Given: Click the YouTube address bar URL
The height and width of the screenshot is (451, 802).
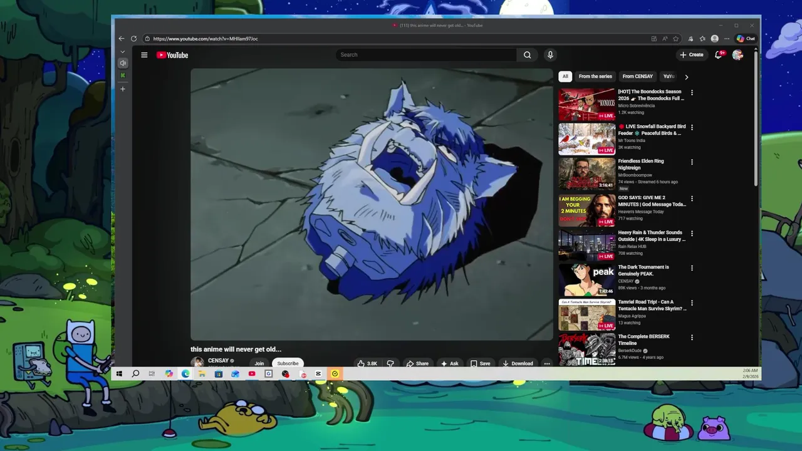Looking at the screenshot, I should click(x=206, y=39).
